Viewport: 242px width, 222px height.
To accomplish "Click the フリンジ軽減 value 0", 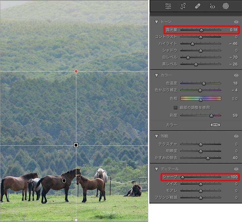I will point(236,197).
